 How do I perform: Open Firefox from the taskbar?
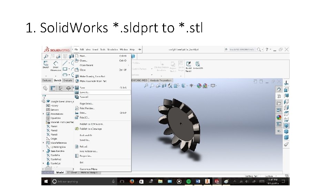[x=132, y=182]
